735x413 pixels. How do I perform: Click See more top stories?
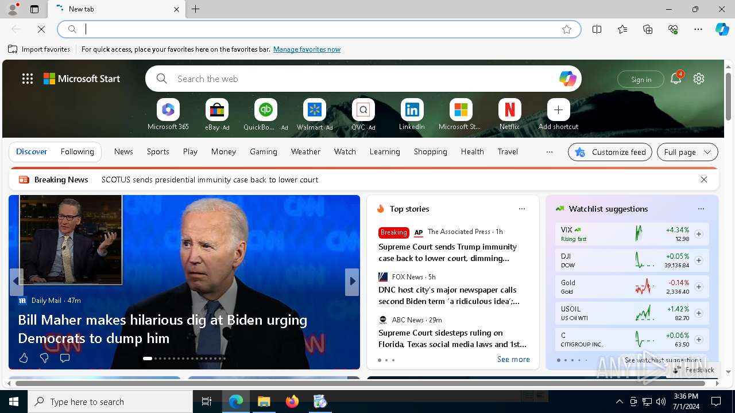(x=513, y=359)
